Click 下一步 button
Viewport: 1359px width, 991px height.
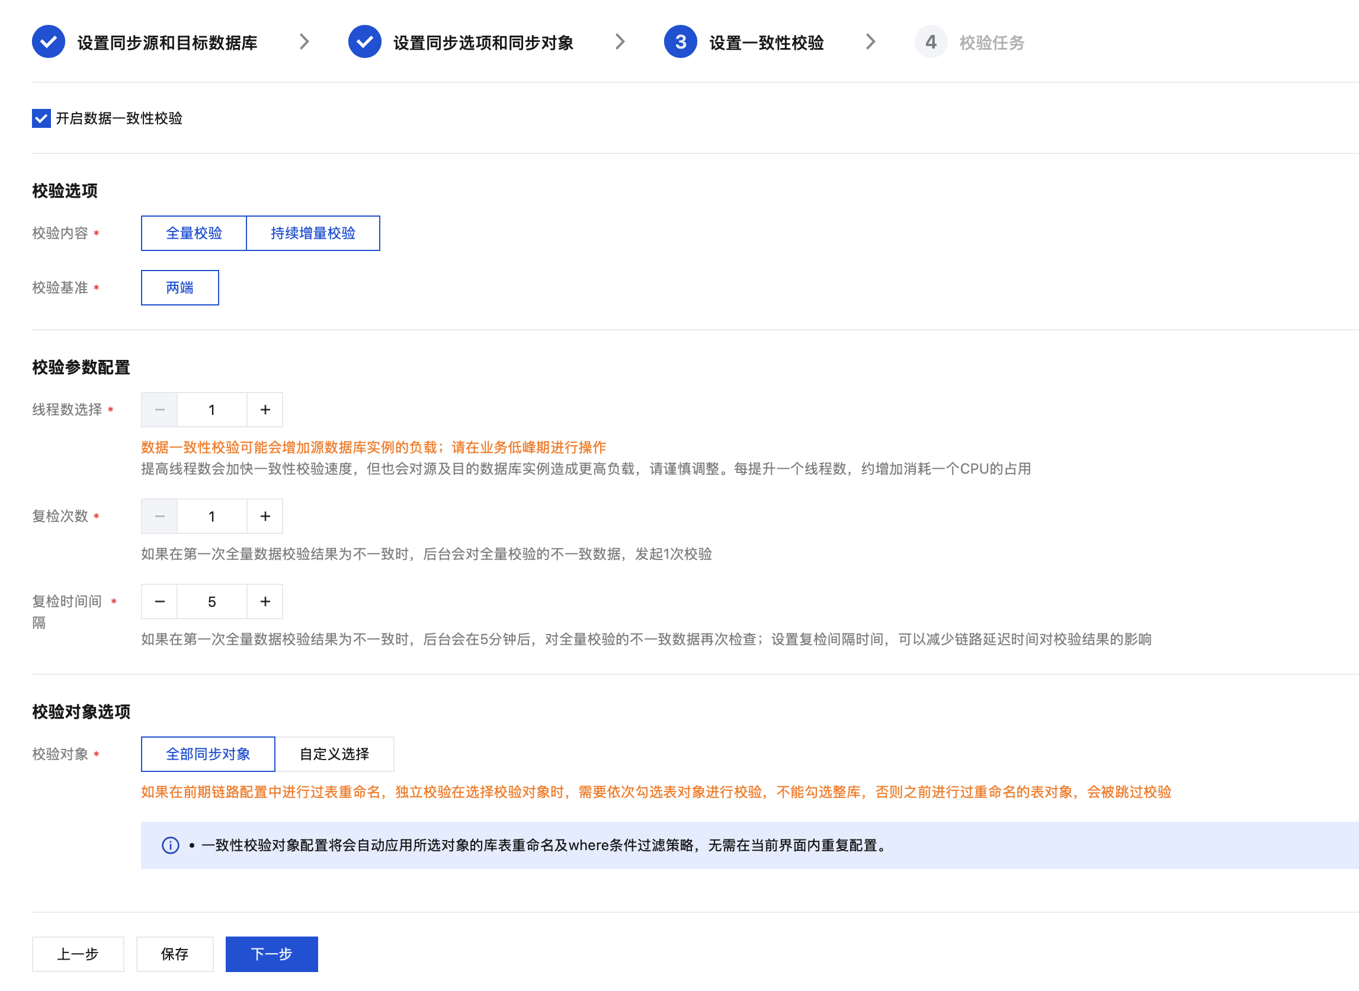[x=271, y=954]
